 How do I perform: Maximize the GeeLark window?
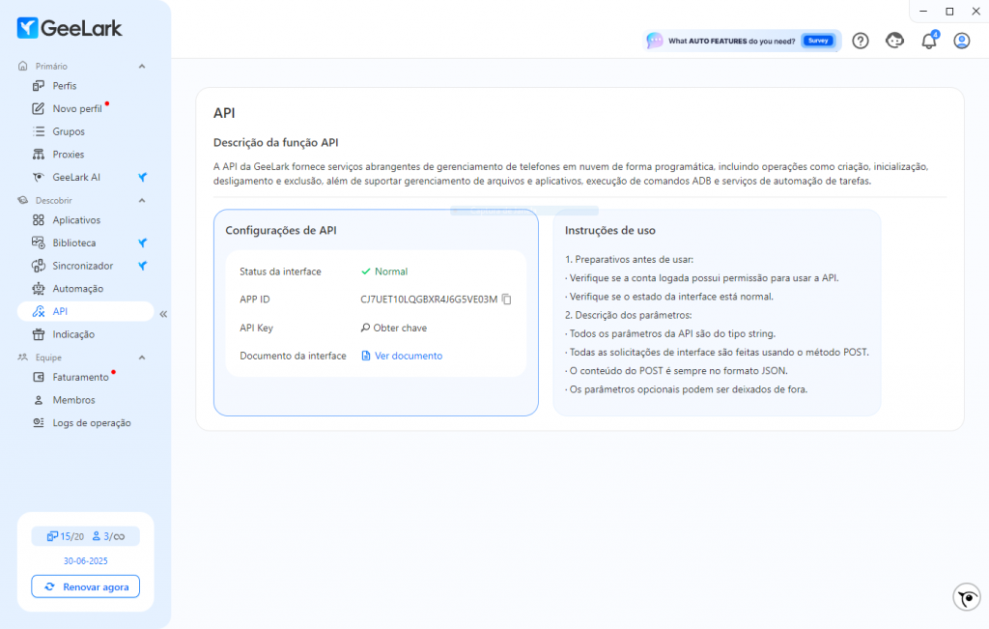point(949,12)
